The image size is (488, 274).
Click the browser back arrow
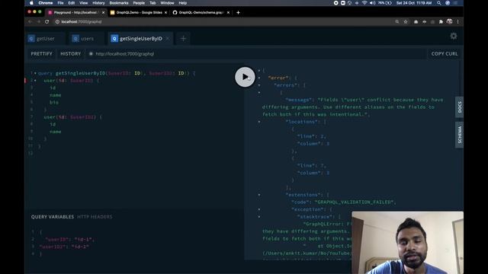click(x=30, y=22)
